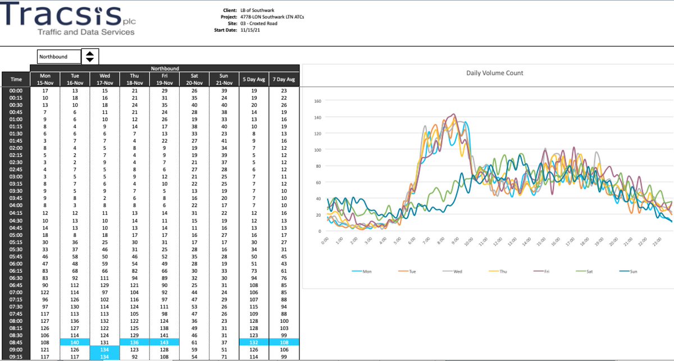Click highlighted 7 Day Avg cell 108 in 08:45 row
The height and width of the screenshot is (361, 674).
(x=284, y=342)
